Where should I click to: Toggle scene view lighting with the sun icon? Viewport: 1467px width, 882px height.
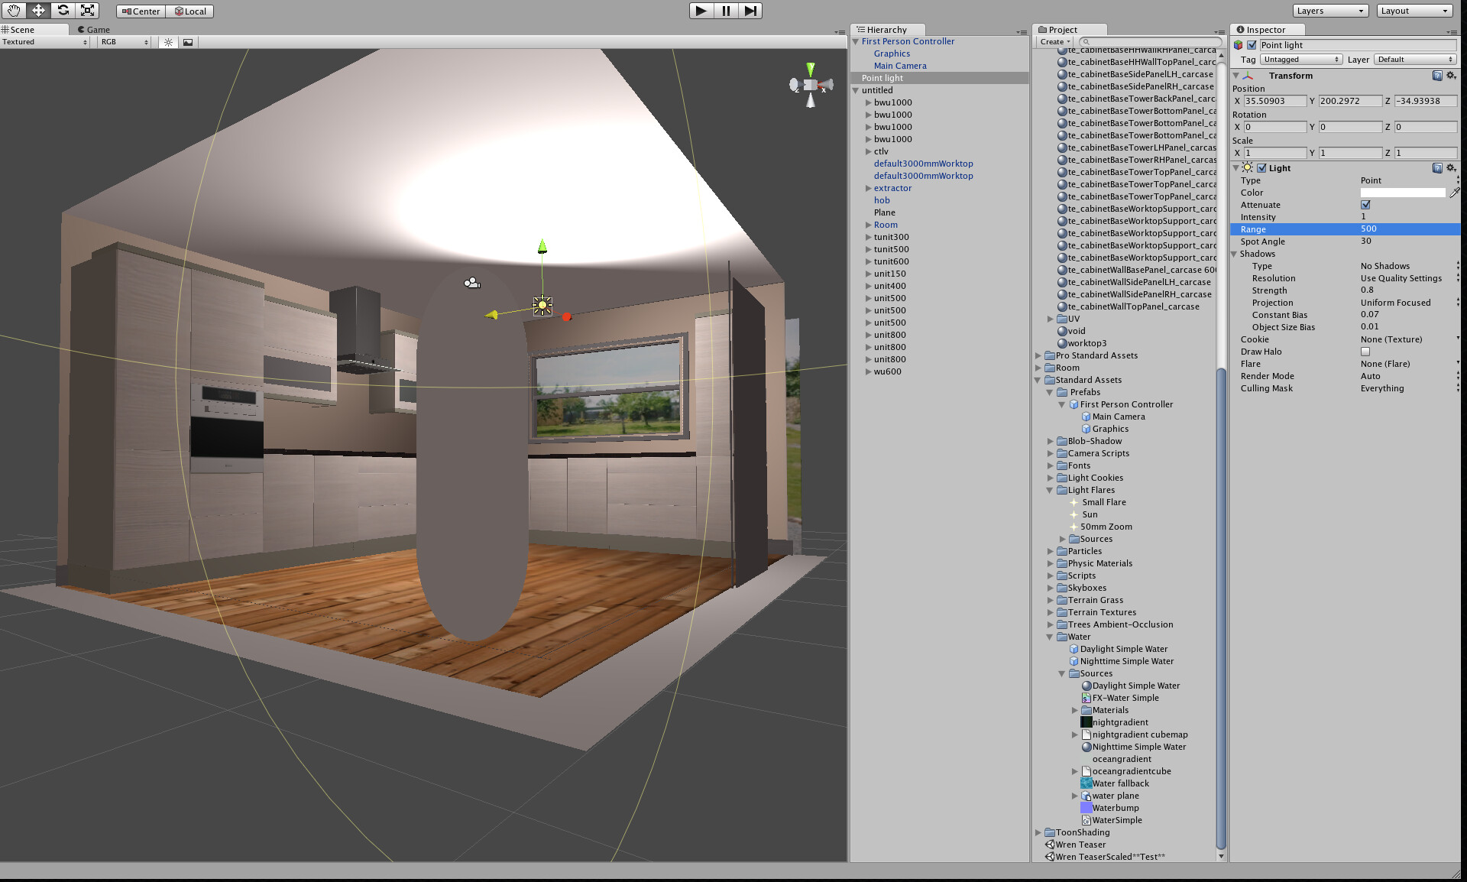[168, 42]
